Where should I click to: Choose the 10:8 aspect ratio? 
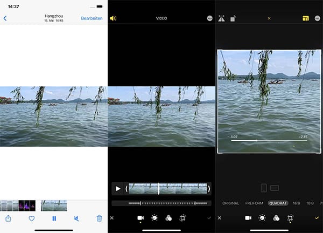(310, 203)
